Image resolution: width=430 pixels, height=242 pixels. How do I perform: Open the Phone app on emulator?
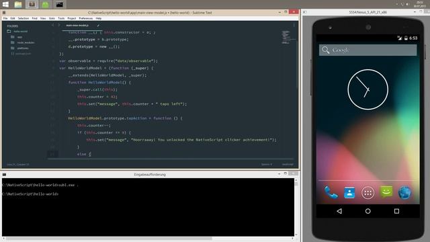tap(331, 193)
